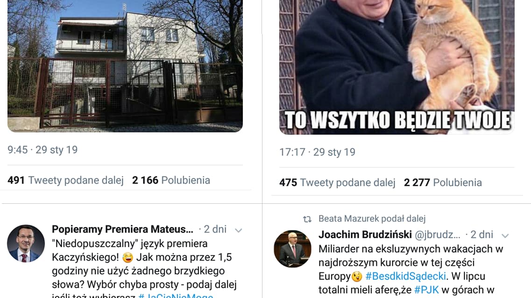Viewport: 531px width, 298px height.
Task: Click Beata Mazurek podał dalej label
Action: point(372,219)
